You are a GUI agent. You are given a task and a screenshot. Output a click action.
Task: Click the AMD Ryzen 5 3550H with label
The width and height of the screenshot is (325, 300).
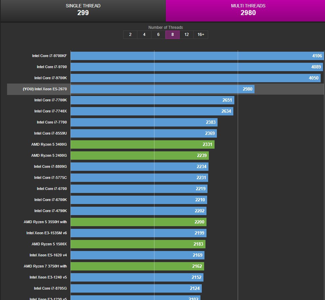click(x=45, y=222)
